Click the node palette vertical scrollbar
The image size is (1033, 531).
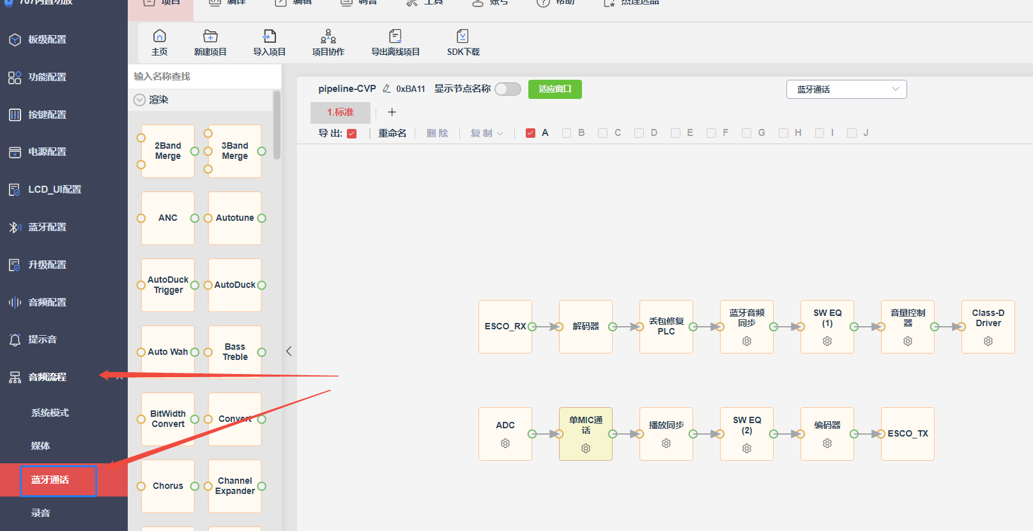pyautogui.click(x=277, y=125)
